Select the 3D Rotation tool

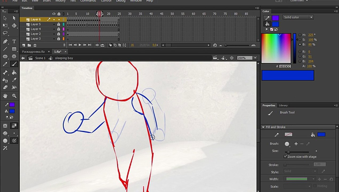pos(14,26)
